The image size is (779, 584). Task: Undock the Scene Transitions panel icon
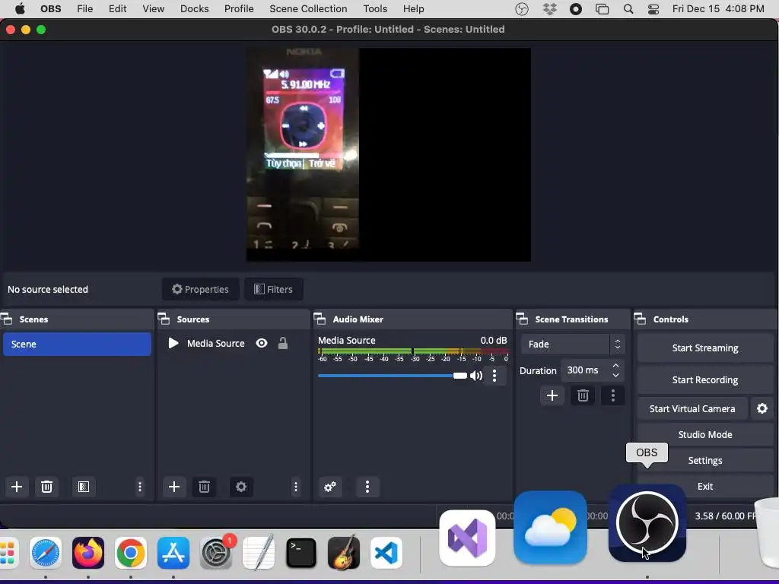522,319
